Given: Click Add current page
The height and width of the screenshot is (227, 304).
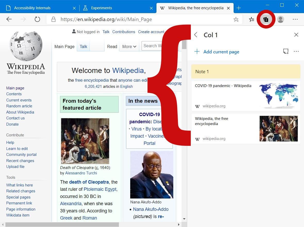Looking at the screenshot, I should click(221, 52).
